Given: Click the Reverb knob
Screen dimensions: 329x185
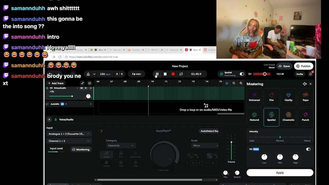Looking at the screenshot, I should (x=237, y=173).
